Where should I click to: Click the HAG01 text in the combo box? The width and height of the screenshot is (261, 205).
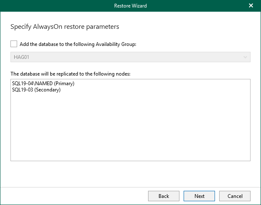click(21, 57)
